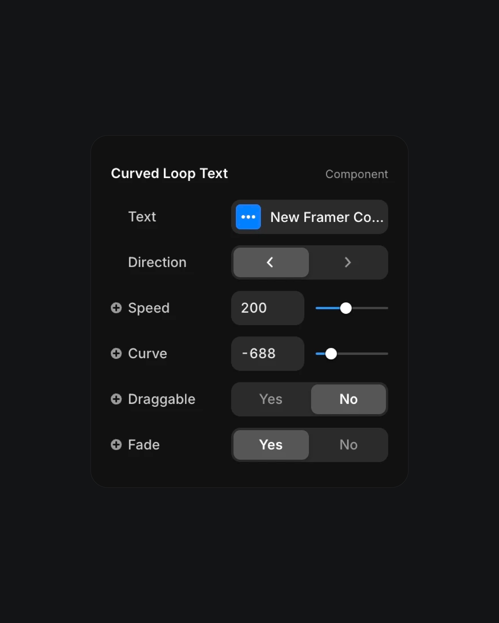Viewport: 499px width, 623px height.
Task: Click the plus icon next to Curve
Action: tap(116, 353)
